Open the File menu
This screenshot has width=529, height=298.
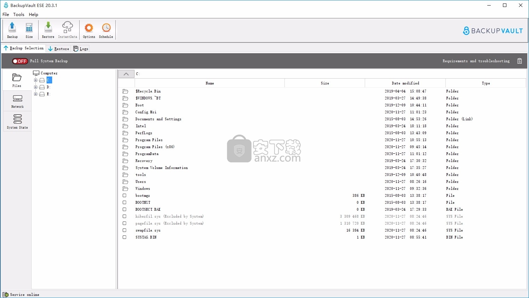click(x=6, y=14)
